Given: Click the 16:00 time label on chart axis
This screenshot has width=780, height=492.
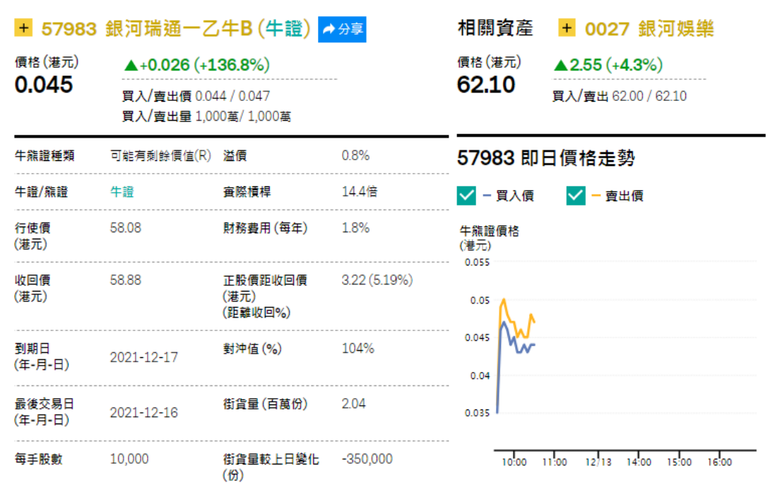Looking at the screenshot, I should tap(720, 462).
